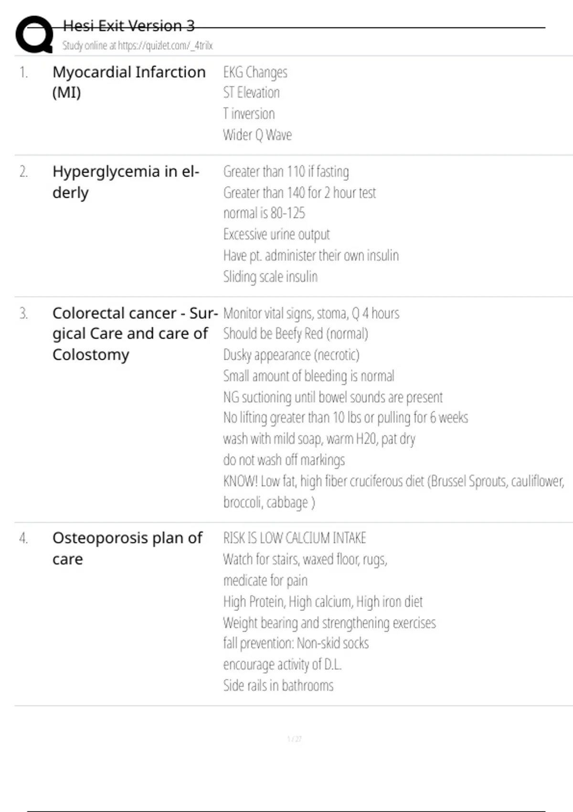Click the EKG Changes definition line

click(x=255, y=72)
